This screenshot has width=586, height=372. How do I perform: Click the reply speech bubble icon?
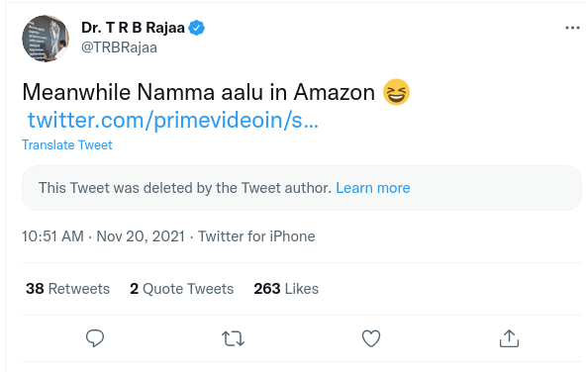95,338
